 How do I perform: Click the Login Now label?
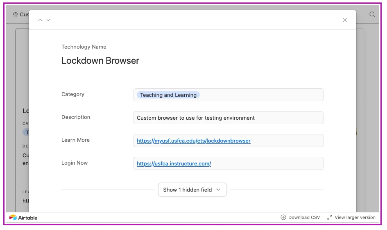75,163
